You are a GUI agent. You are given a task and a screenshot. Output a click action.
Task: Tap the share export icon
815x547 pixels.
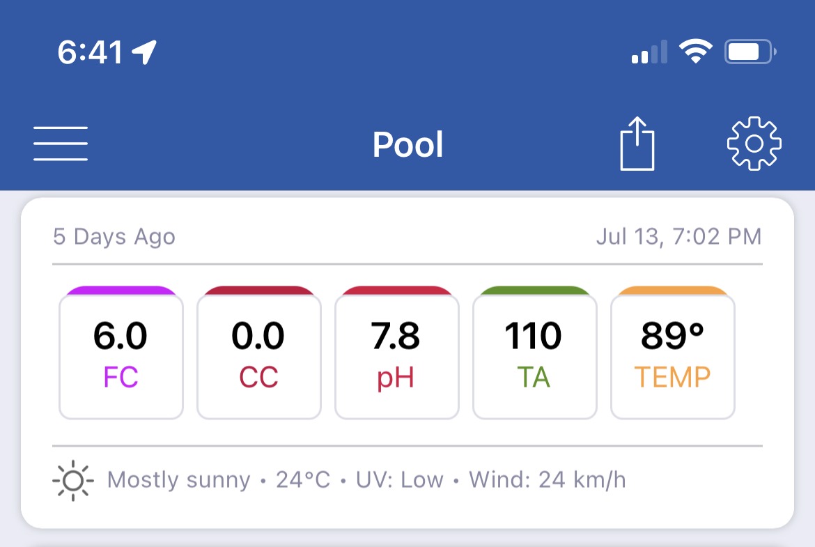[x=637, y=144]
